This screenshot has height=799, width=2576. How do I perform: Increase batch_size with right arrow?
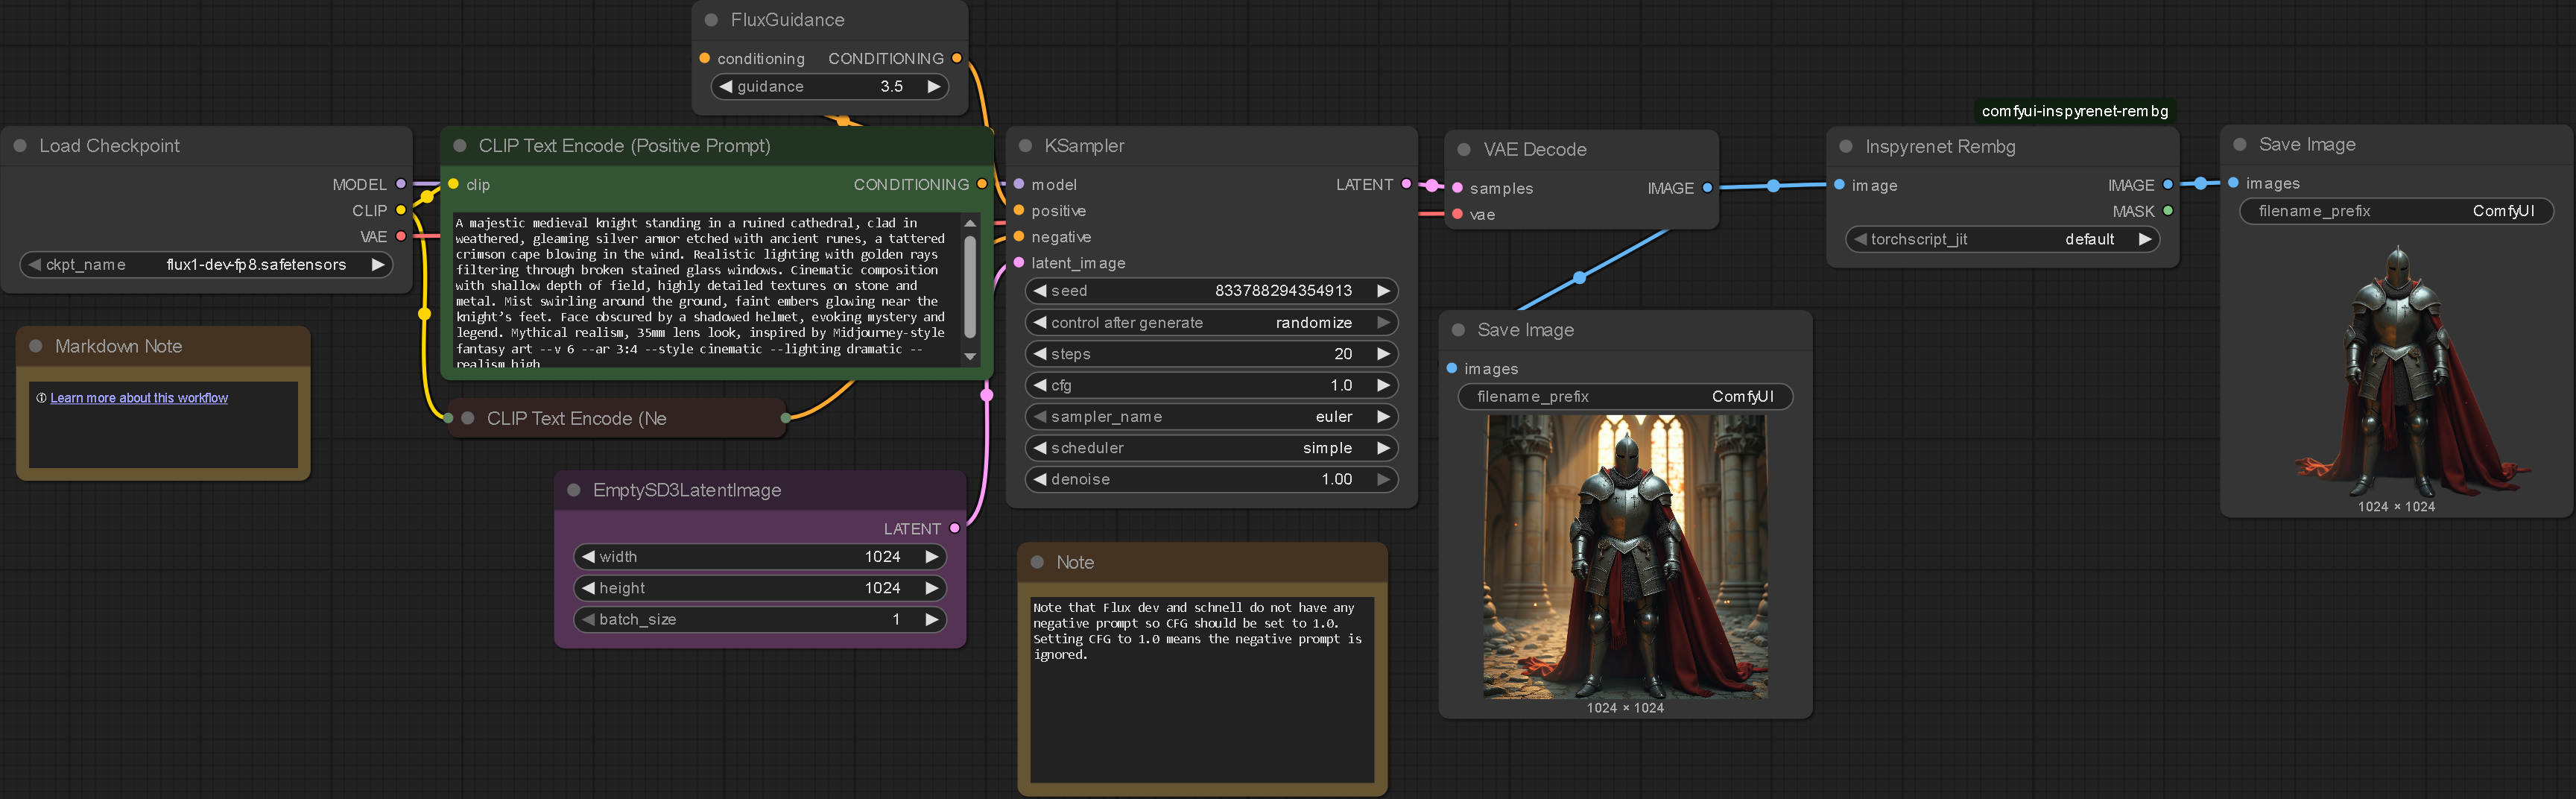click(932, 620)
